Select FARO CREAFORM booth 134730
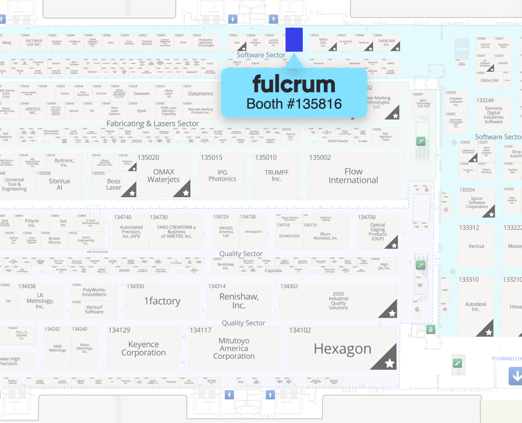The height and width of the screenshot is (423, 522). click(x=176, y=231)
